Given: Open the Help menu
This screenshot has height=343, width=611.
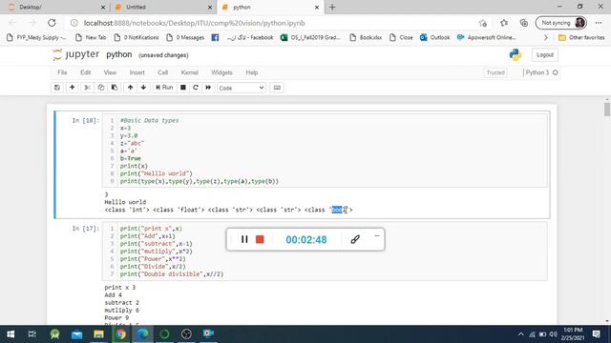Looking at the screenshot, I should point(252,72).
